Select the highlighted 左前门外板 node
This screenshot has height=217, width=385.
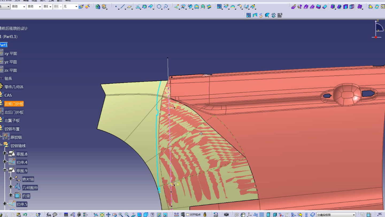[x=14, y=104]
